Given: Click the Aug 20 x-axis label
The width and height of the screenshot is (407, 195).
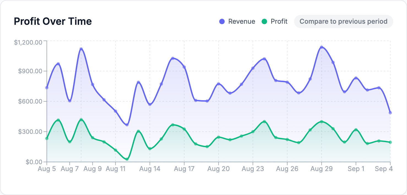Looking at the screenshot, I should pos(219,169).
